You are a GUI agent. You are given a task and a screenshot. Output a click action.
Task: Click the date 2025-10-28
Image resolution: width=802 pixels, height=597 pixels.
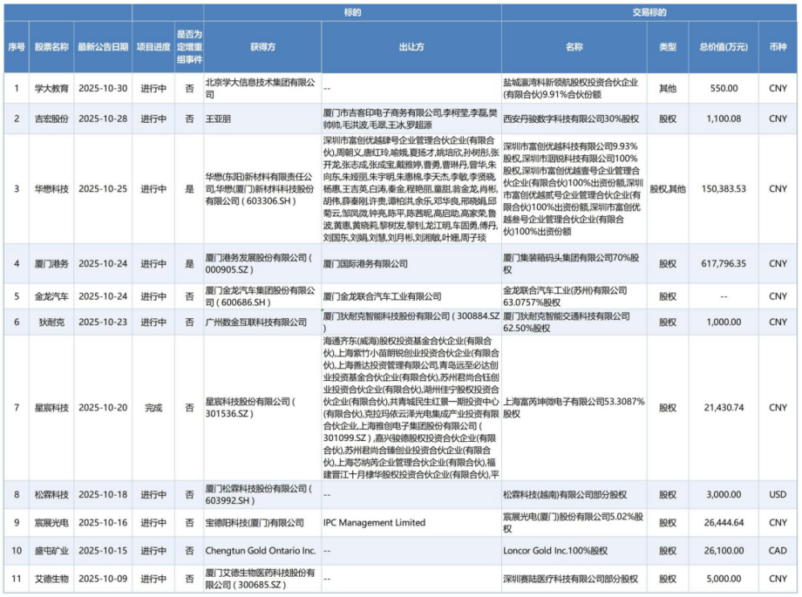click(103, 119)
